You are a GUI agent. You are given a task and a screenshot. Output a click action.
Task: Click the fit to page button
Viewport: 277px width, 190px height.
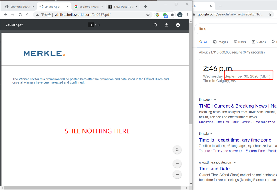(177, 150)
